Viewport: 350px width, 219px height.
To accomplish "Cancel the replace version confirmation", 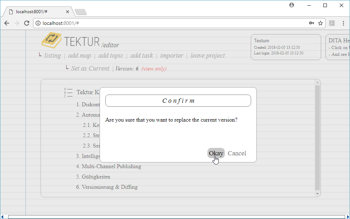I will pyautogui.click(x=237, y=153).
